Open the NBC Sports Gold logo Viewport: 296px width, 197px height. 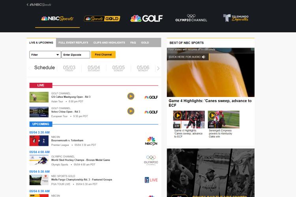pyautogui.click(x=102, y=19)
